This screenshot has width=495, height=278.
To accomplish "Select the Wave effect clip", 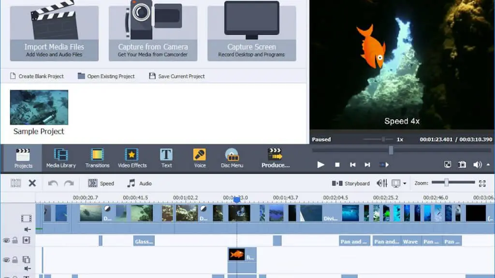I will (x=410, y=241).
